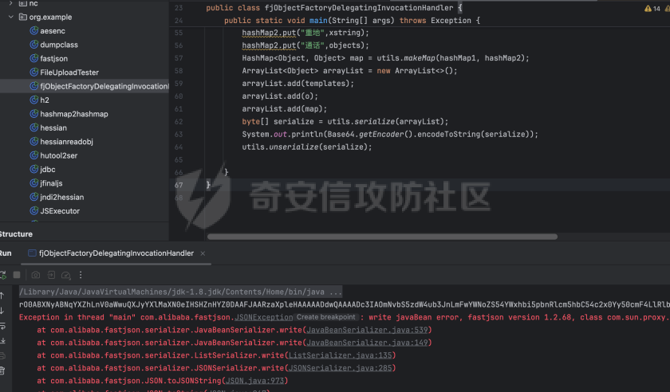The image size is (670, 392).
Task: Click the class icon beside FileUploadTester
Action: pos(33,73)
